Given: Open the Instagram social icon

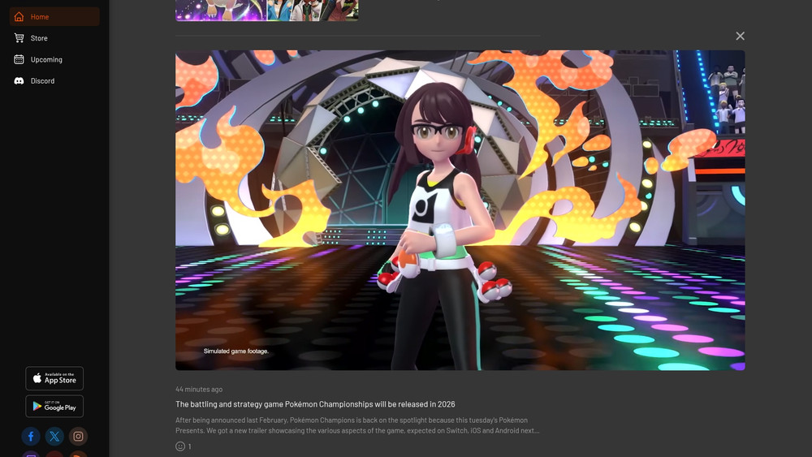Looking at the screenshot, I should tap(78, 436).
